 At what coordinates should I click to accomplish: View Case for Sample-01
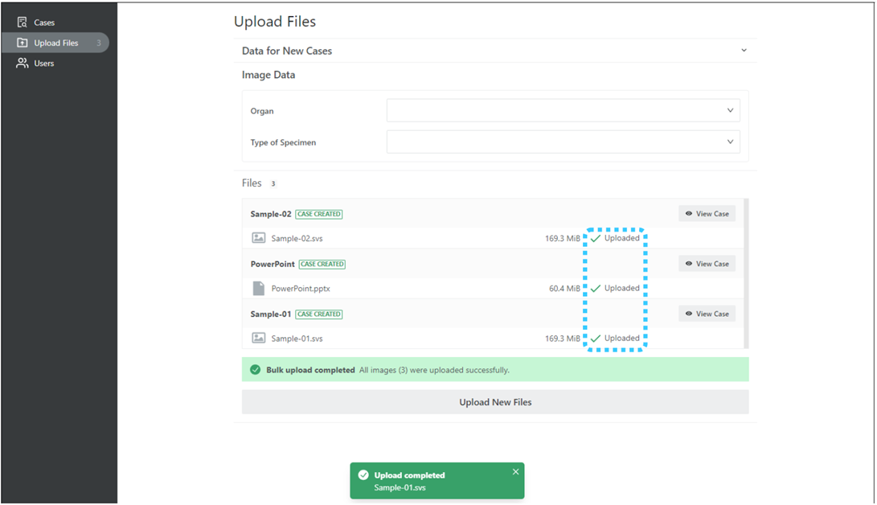[707, 314]
